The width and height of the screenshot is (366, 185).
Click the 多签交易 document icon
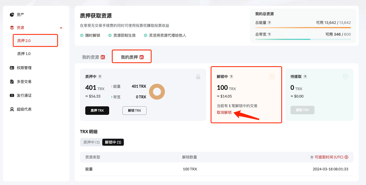point(12,82)
